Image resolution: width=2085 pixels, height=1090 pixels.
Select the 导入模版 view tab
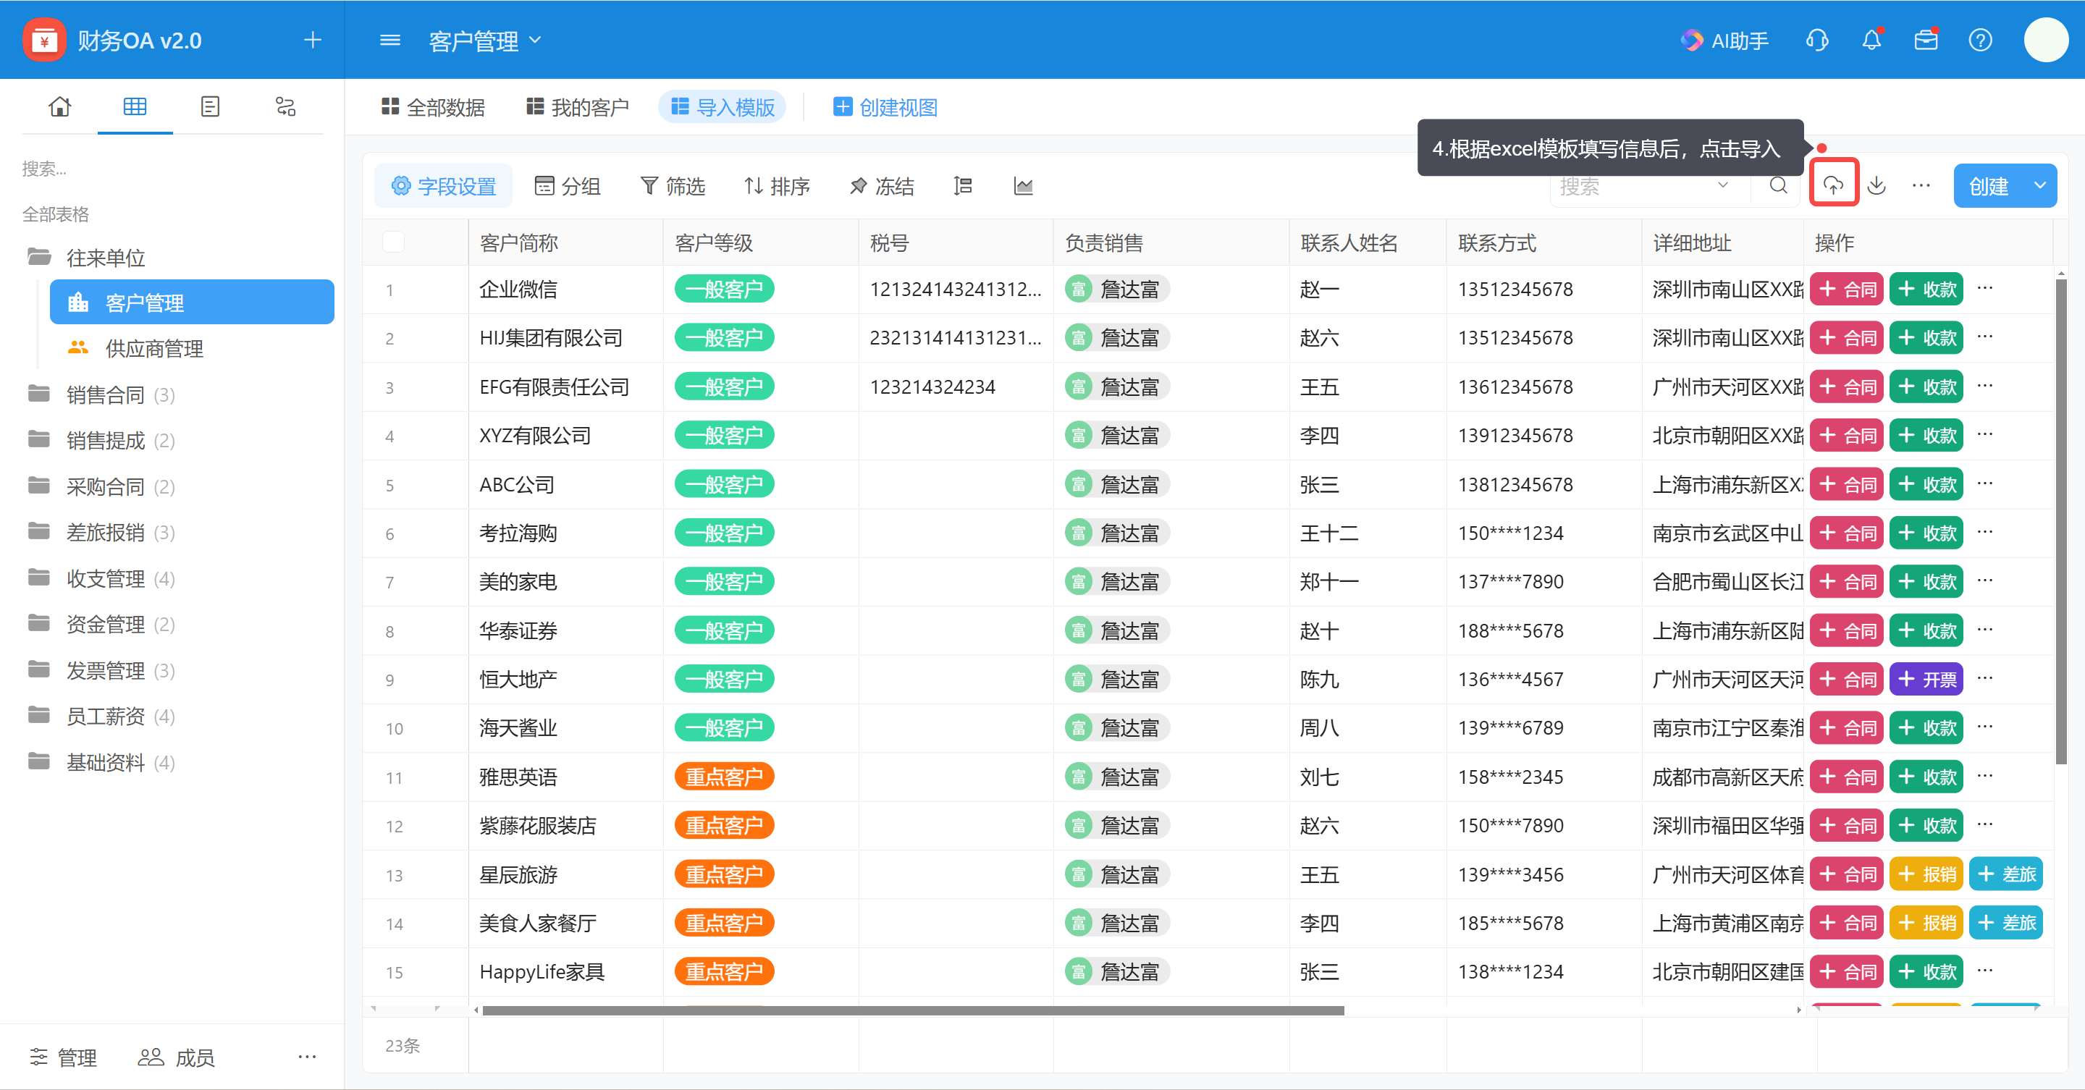(x=723, y=107)
